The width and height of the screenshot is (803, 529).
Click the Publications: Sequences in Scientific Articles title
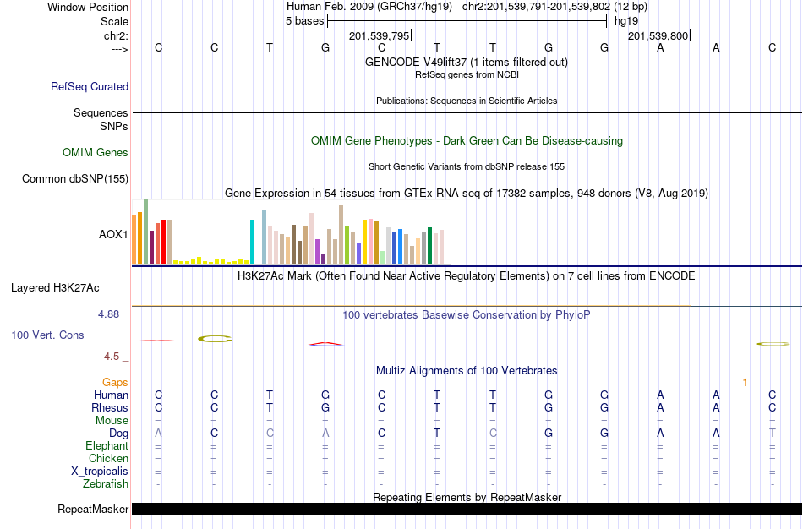coord(467,101)
